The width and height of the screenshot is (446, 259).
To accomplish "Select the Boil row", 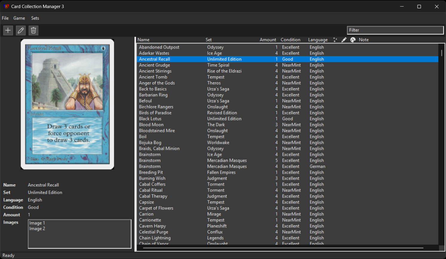I will (288, 137).
